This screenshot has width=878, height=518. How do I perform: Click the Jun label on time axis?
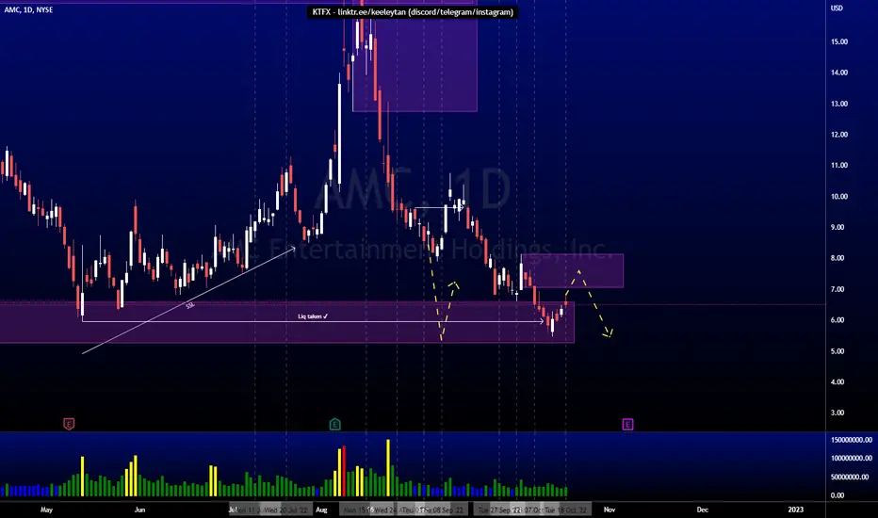140,510
